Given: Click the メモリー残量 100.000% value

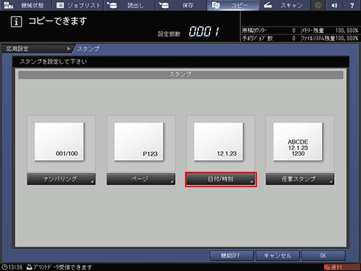Looking at the screenshot, I should tap(346, 31).
